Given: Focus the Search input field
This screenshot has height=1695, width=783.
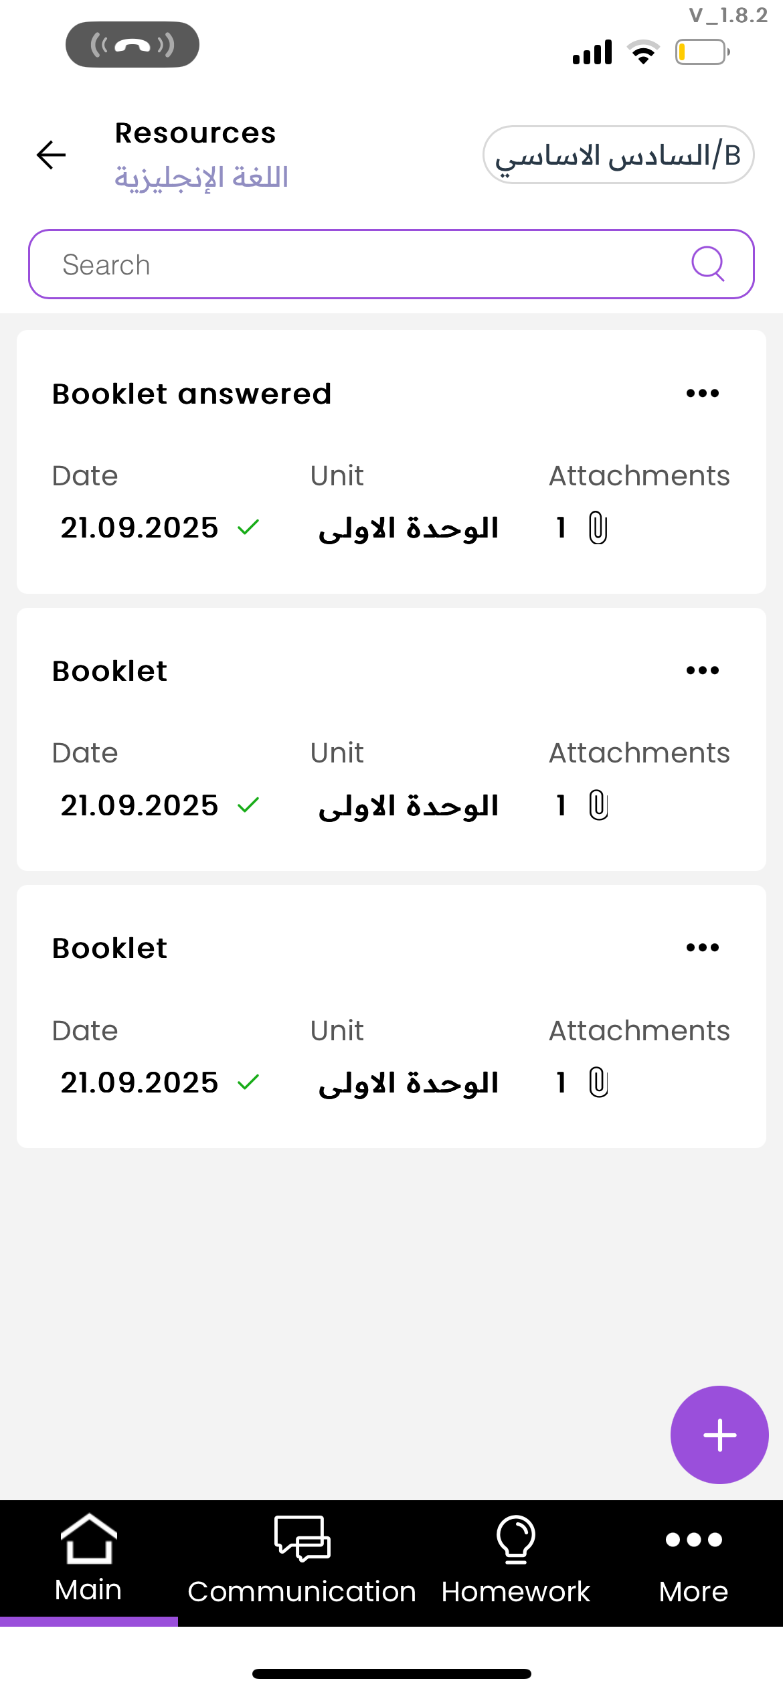Looking at the screenshot, I should click(361, 264).
